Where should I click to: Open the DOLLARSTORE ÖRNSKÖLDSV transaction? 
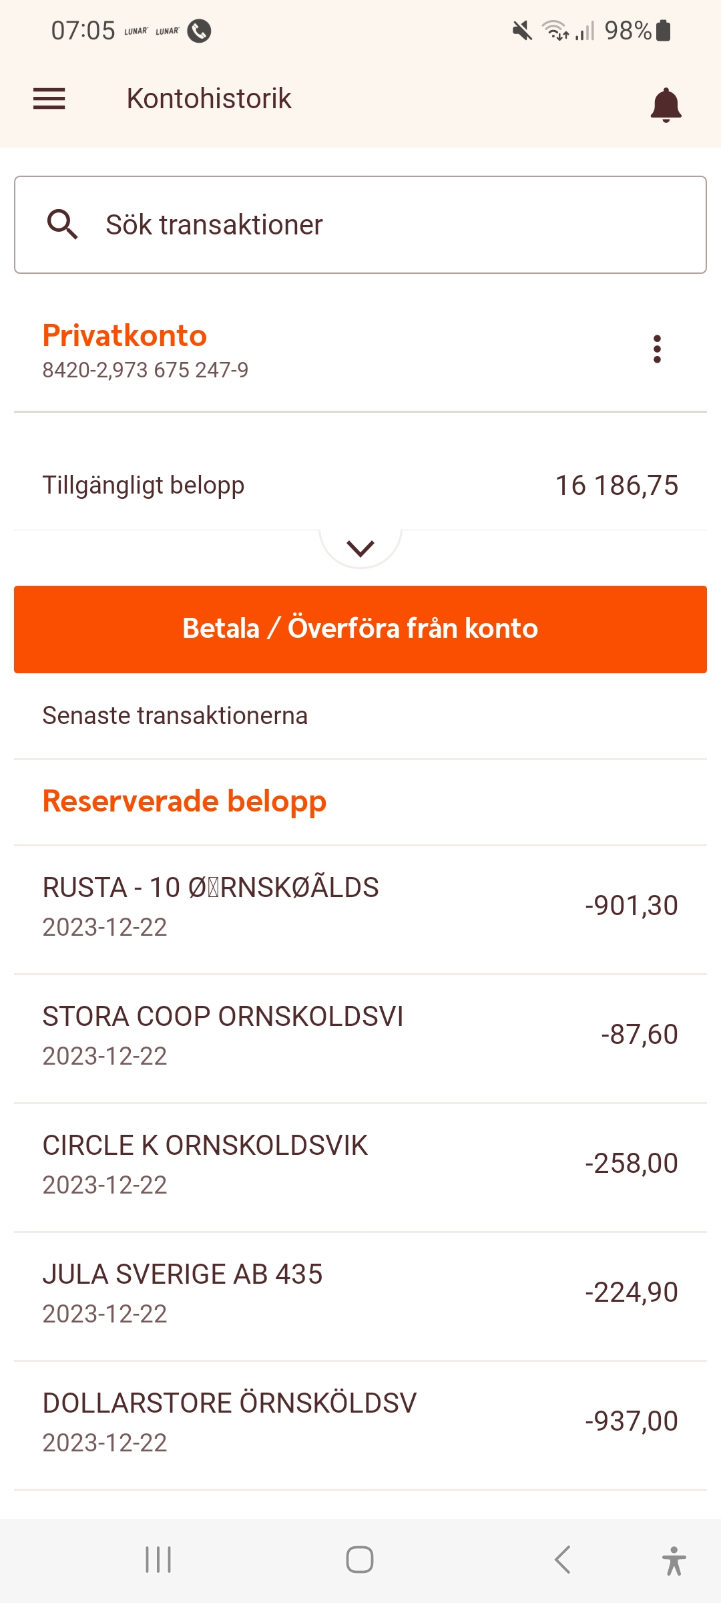point(360,1422)
